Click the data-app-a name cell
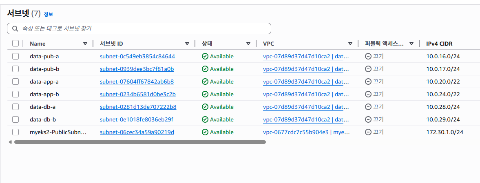The height and width of the screenshot is (183, 480). point(44,82)
